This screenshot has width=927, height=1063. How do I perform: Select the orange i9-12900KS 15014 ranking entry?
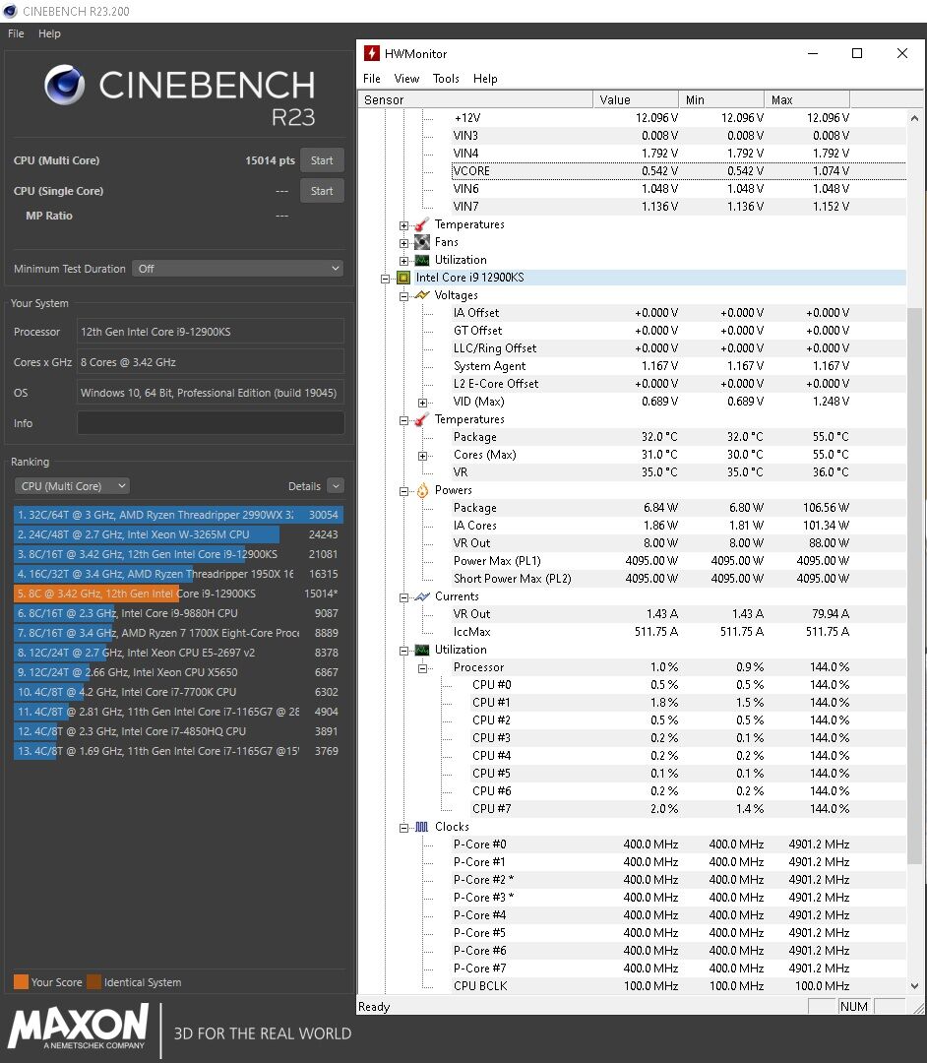(x=178, y=594)
